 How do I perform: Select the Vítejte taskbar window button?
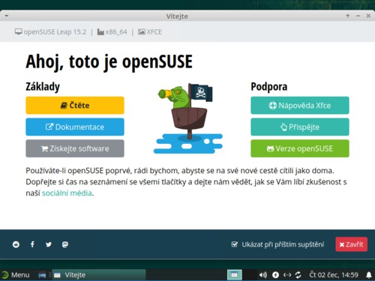pyautogui.click(x=99, y=275)
